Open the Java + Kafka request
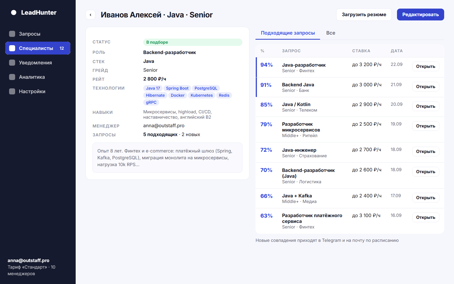Screen dimensions: 454x284 [425, 198]
